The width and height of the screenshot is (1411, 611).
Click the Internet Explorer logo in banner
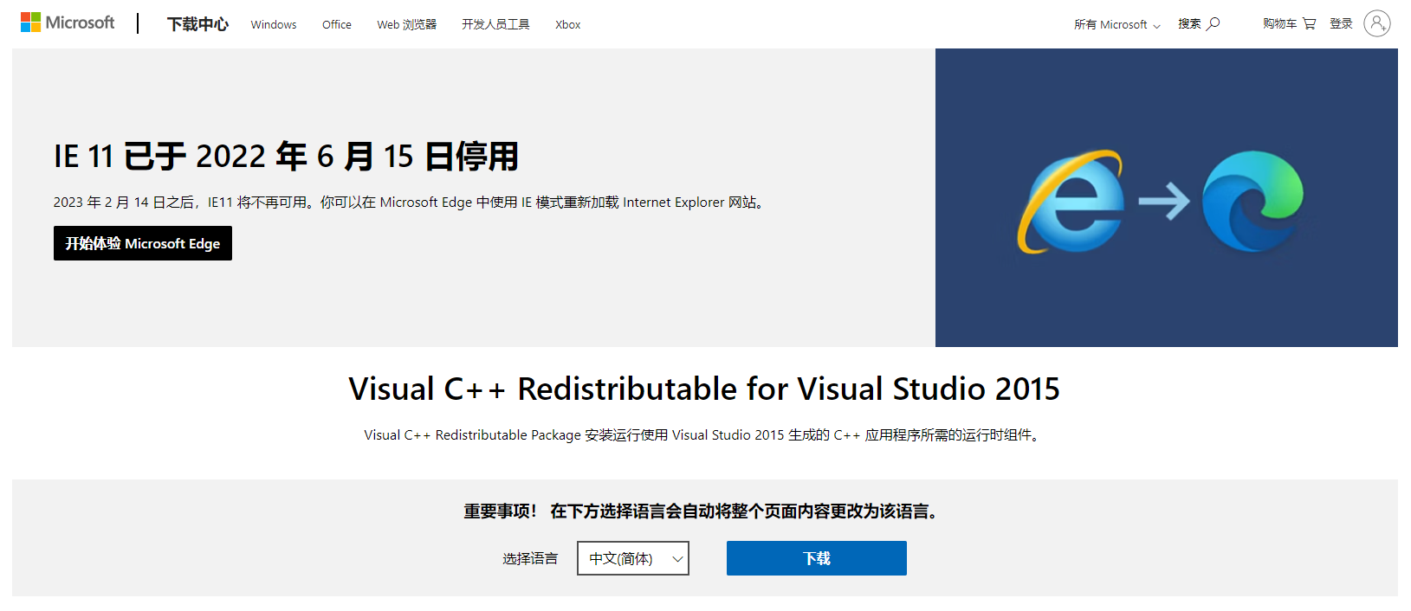1071,202
